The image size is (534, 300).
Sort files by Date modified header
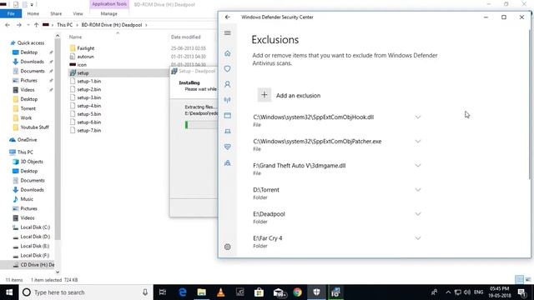click(185, 37)
